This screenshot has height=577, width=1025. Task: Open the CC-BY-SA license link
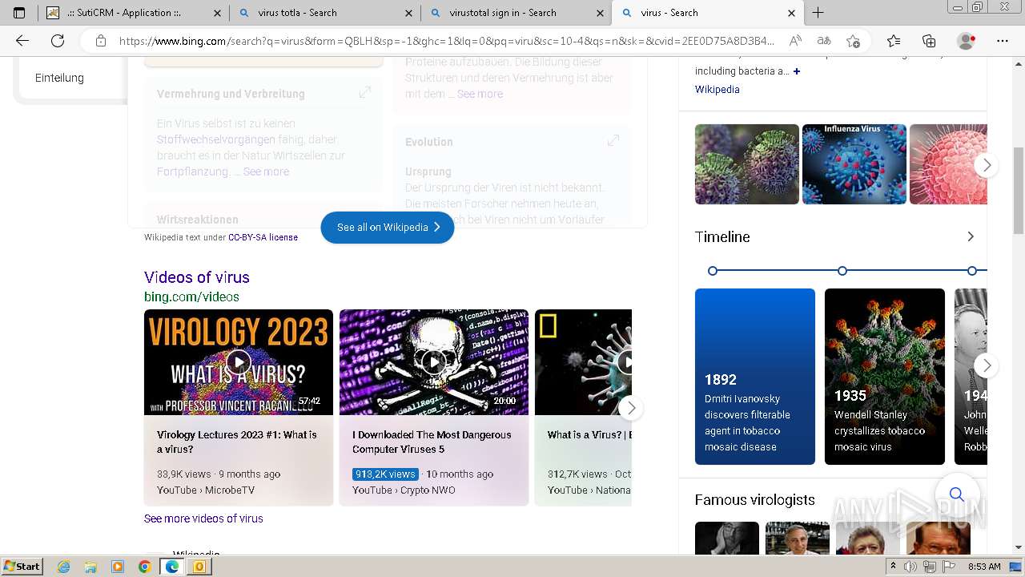[x=263, y=237]
